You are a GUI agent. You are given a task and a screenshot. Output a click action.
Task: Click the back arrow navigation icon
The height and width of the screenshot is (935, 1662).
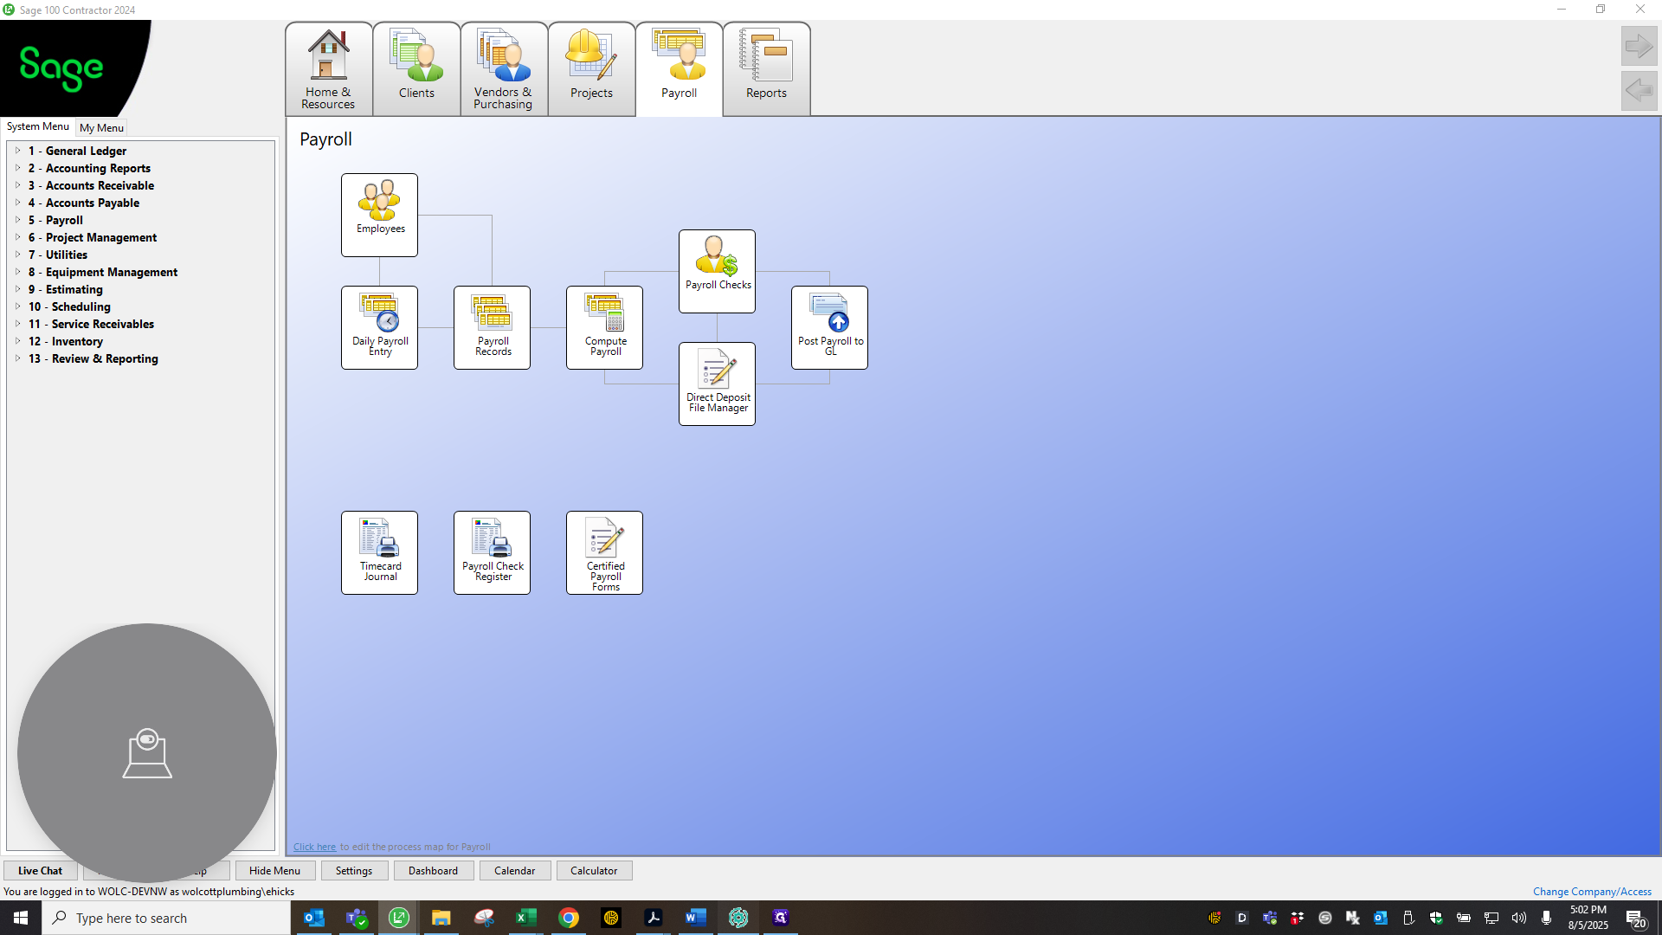(1639, 90)
